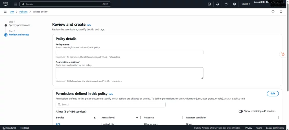Open the EC2 service link

click(58, 124)
